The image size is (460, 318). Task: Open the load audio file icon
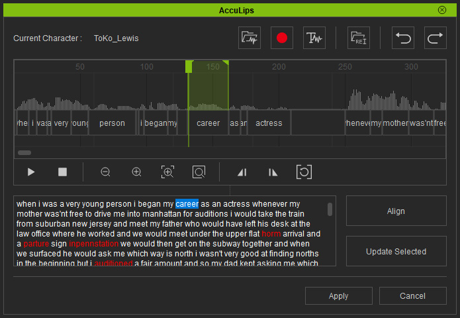click(x=250, y=38)
